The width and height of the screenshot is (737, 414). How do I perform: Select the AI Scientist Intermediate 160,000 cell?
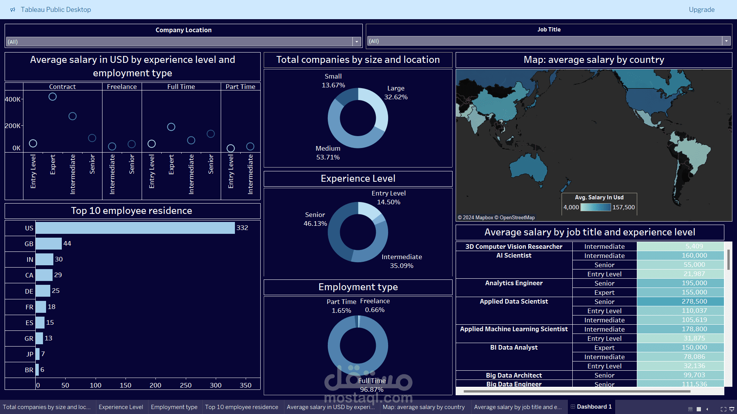pos(680,256)
